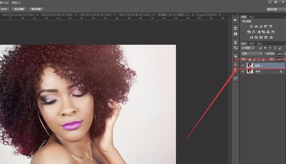Close the IMG_0142.JPG document tab
The width and height of the screenshot is (286, 164).
click(x=76, y=15)
